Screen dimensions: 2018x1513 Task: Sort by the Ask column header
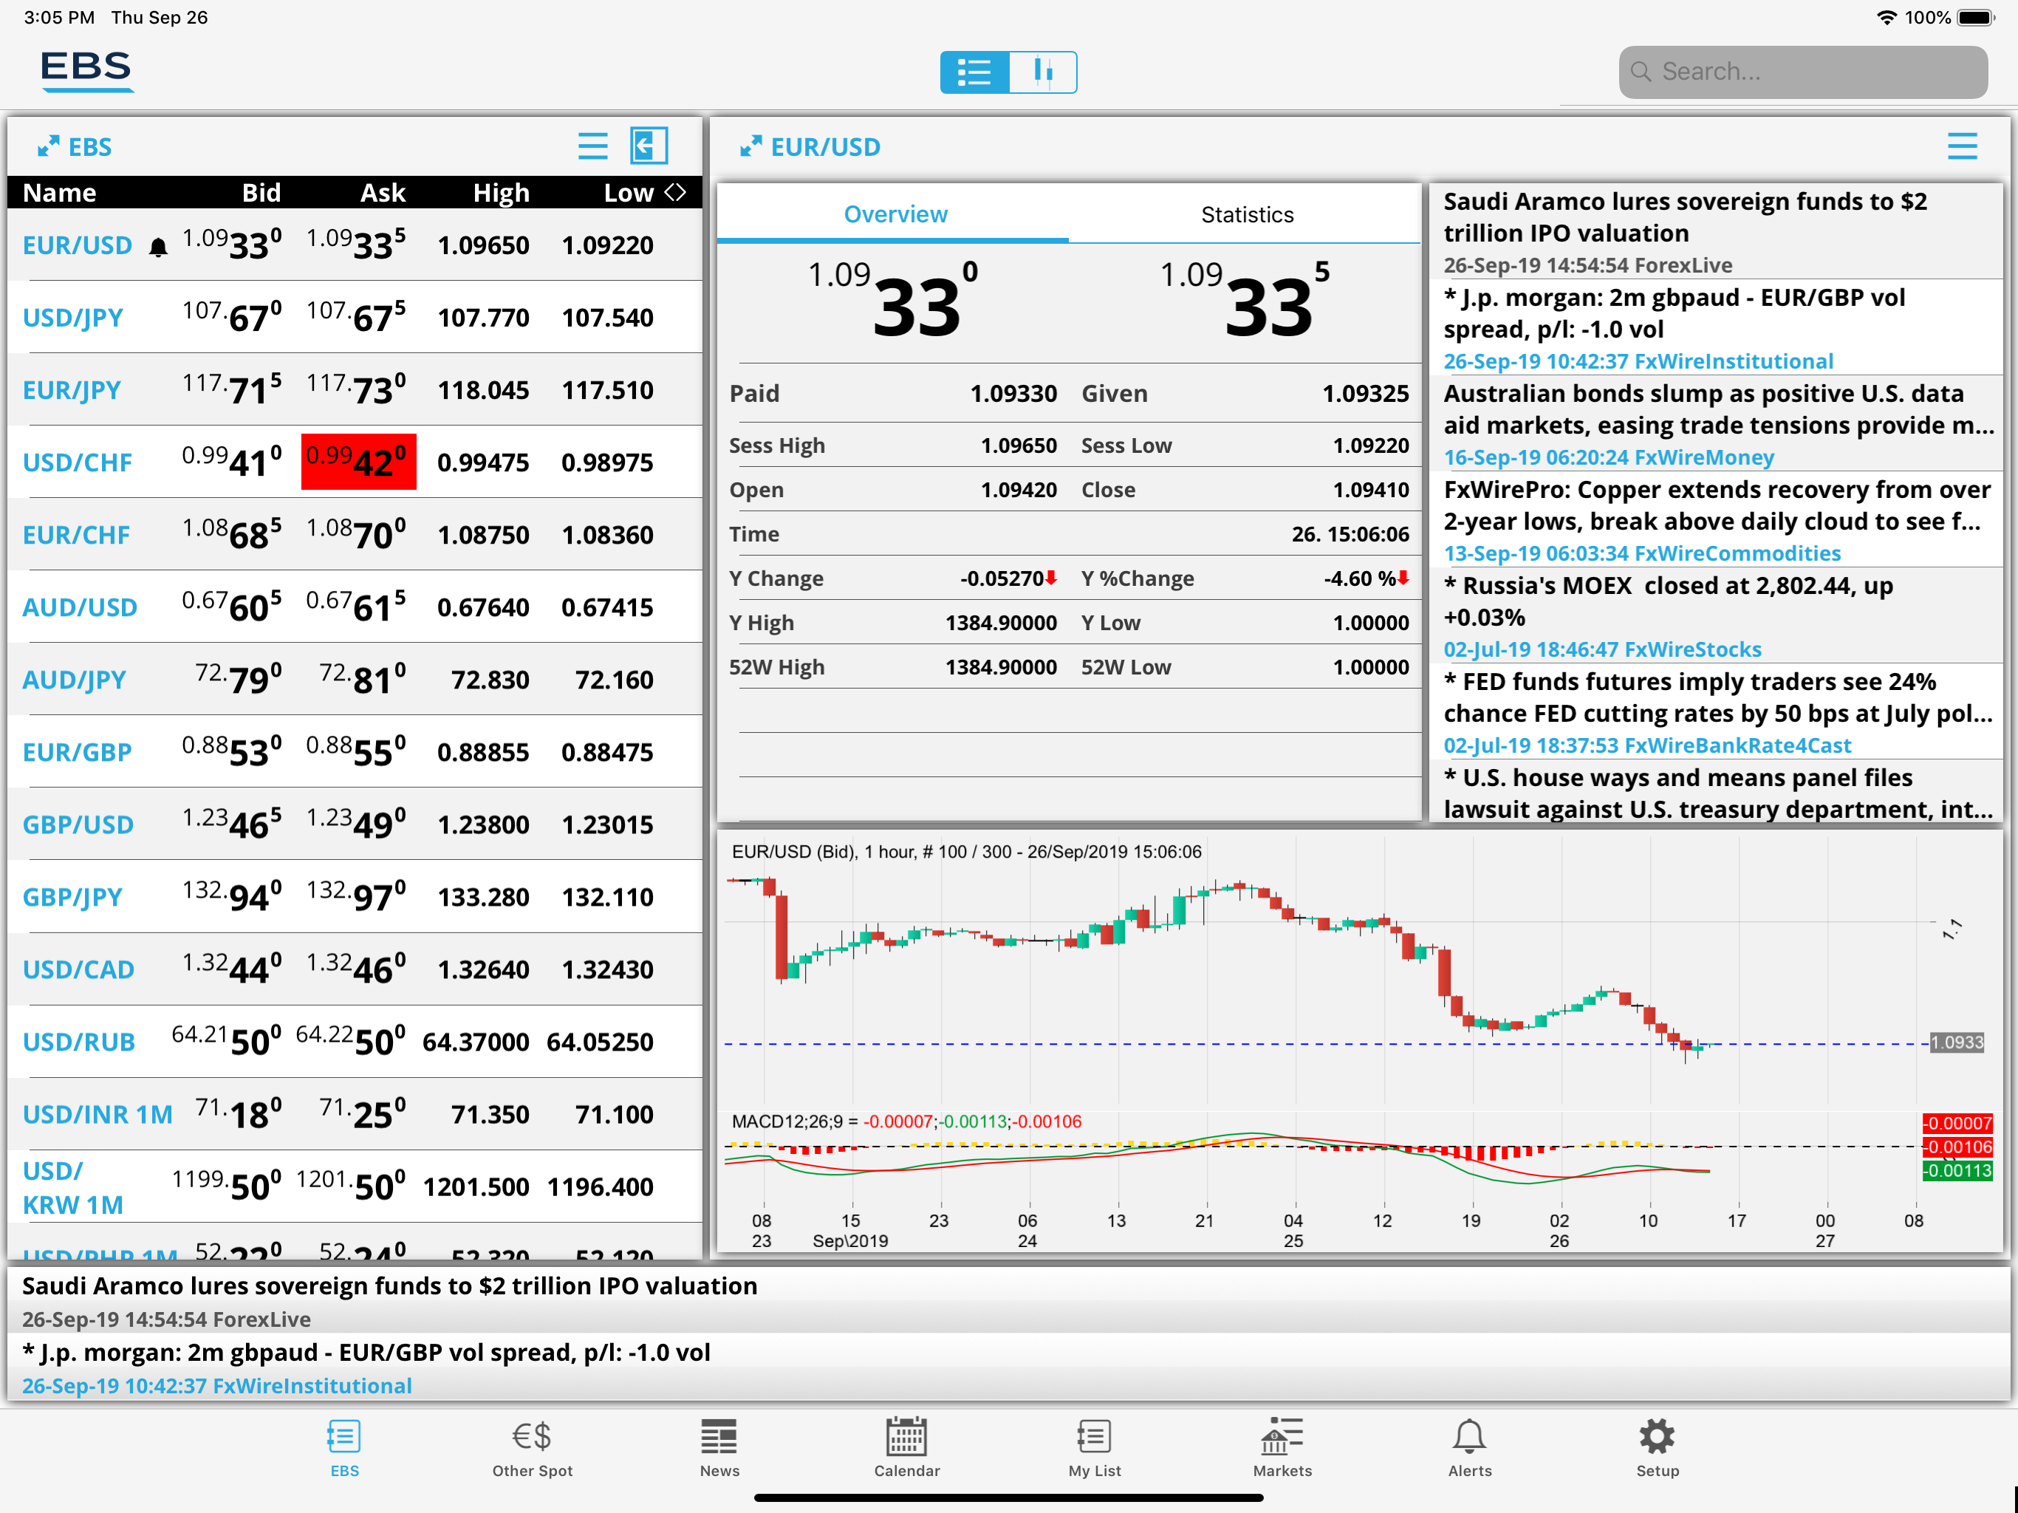pyautogui.click(x=382, y=193)
